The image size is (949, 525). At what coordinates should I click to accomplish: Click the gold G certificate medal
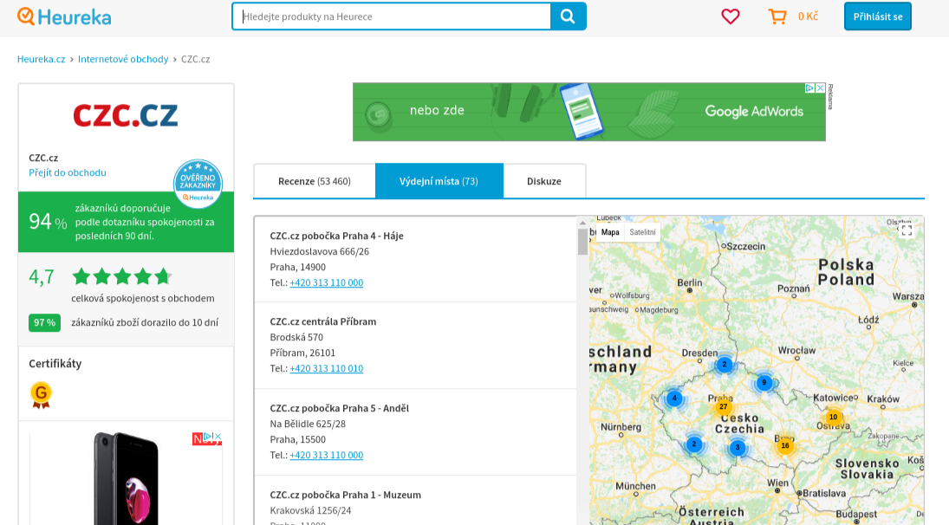41,395
